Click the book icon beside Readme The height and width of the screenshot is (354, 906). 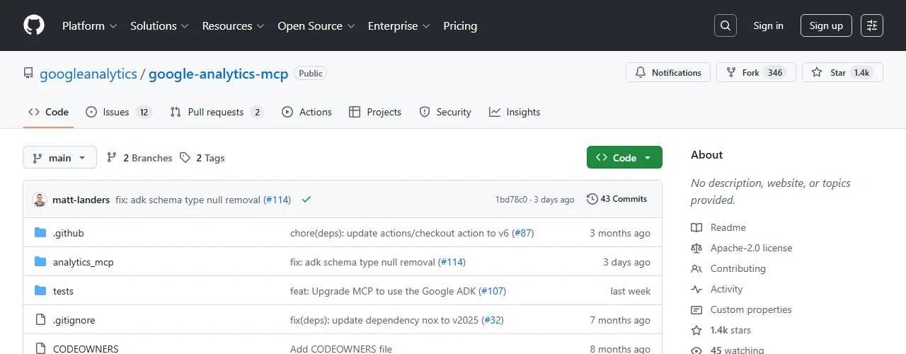tap(696, 227)
